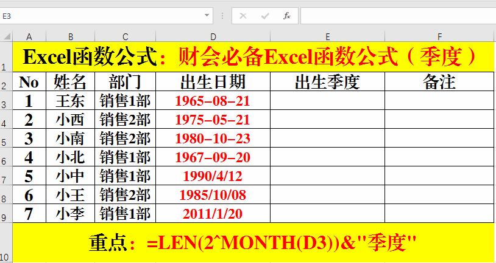Select the name cell '王东'

pyautogui.click(x=71, y=101)
